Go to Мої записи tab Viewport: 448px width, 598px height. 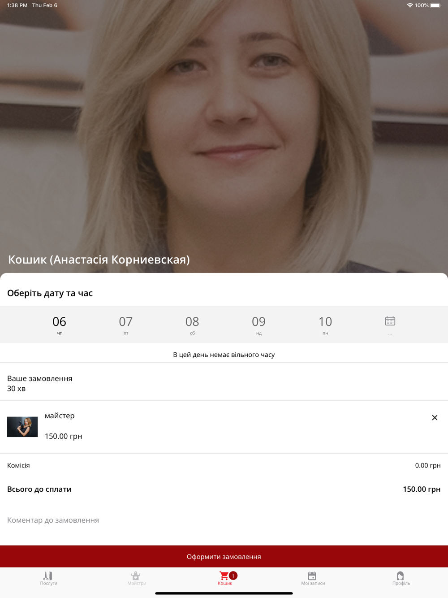click(x=313, y=578)
